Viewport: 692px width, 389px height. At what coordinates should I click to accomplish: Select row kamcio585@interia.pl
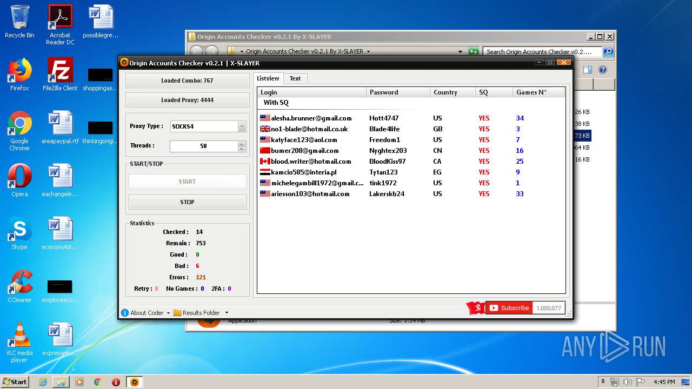click(411, 172)
